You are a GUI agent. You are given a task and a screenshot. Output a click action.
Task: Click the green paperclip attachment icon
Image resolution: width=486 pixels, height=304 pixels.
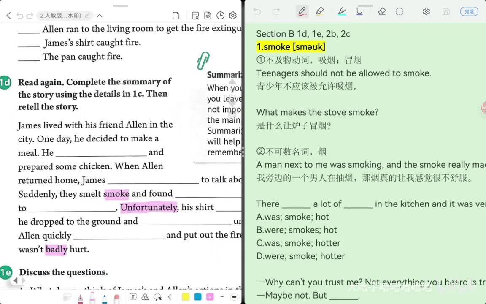point(203,60)
